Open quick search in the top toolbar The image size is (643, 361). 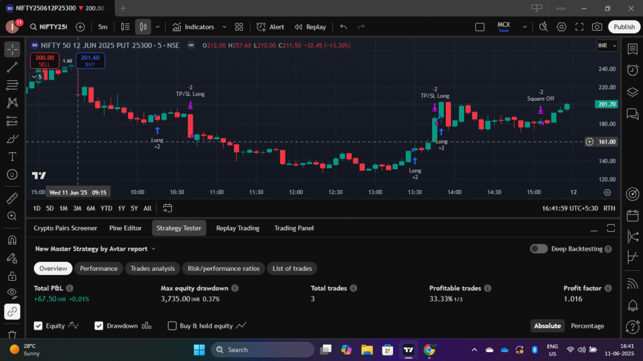[543, 27]
